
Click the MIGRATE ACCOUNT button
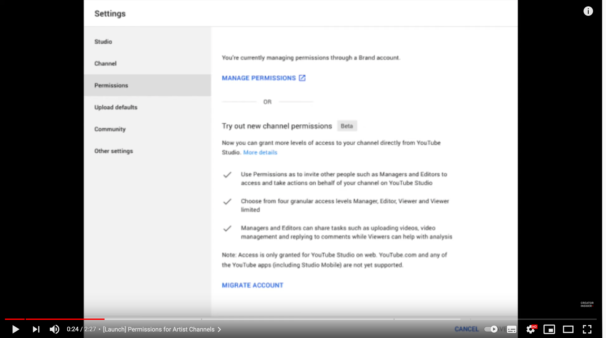252,285
